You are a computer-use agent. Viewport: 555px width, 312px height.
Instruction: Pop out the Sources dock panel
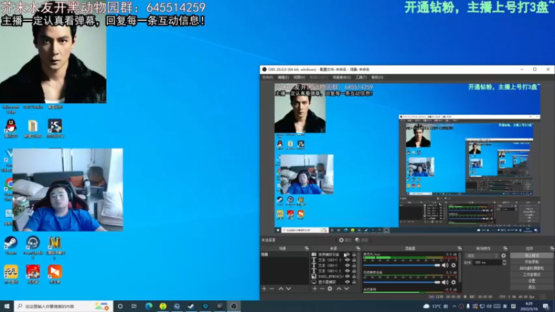point(358,248)
